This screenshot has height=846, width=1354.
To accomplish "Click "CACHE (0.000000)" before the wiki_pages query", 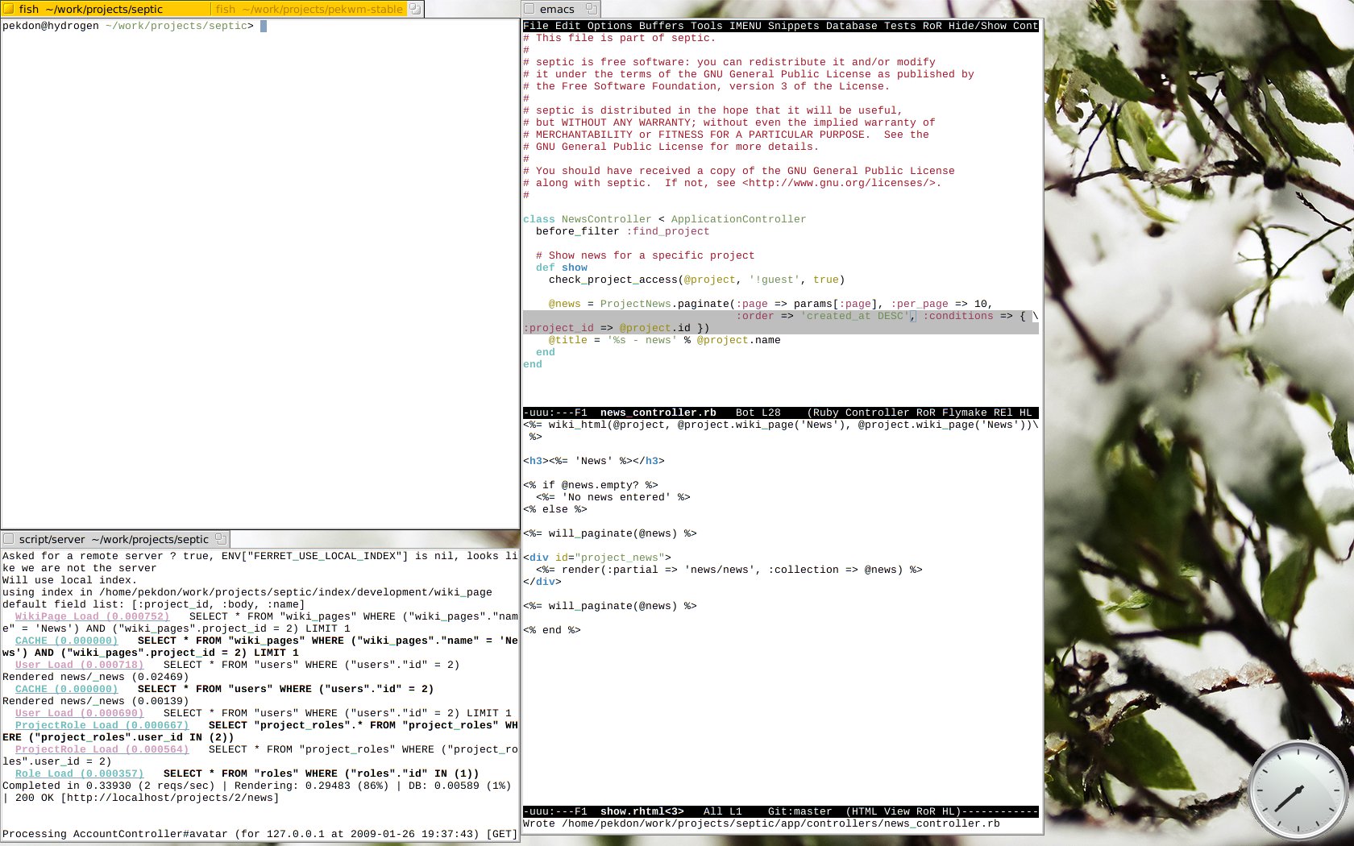I will point(67,641).
